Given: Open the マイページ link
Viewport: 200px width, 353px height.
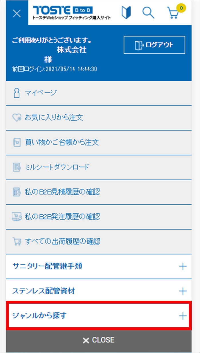Looking at the screenshot, I should 41,93.
